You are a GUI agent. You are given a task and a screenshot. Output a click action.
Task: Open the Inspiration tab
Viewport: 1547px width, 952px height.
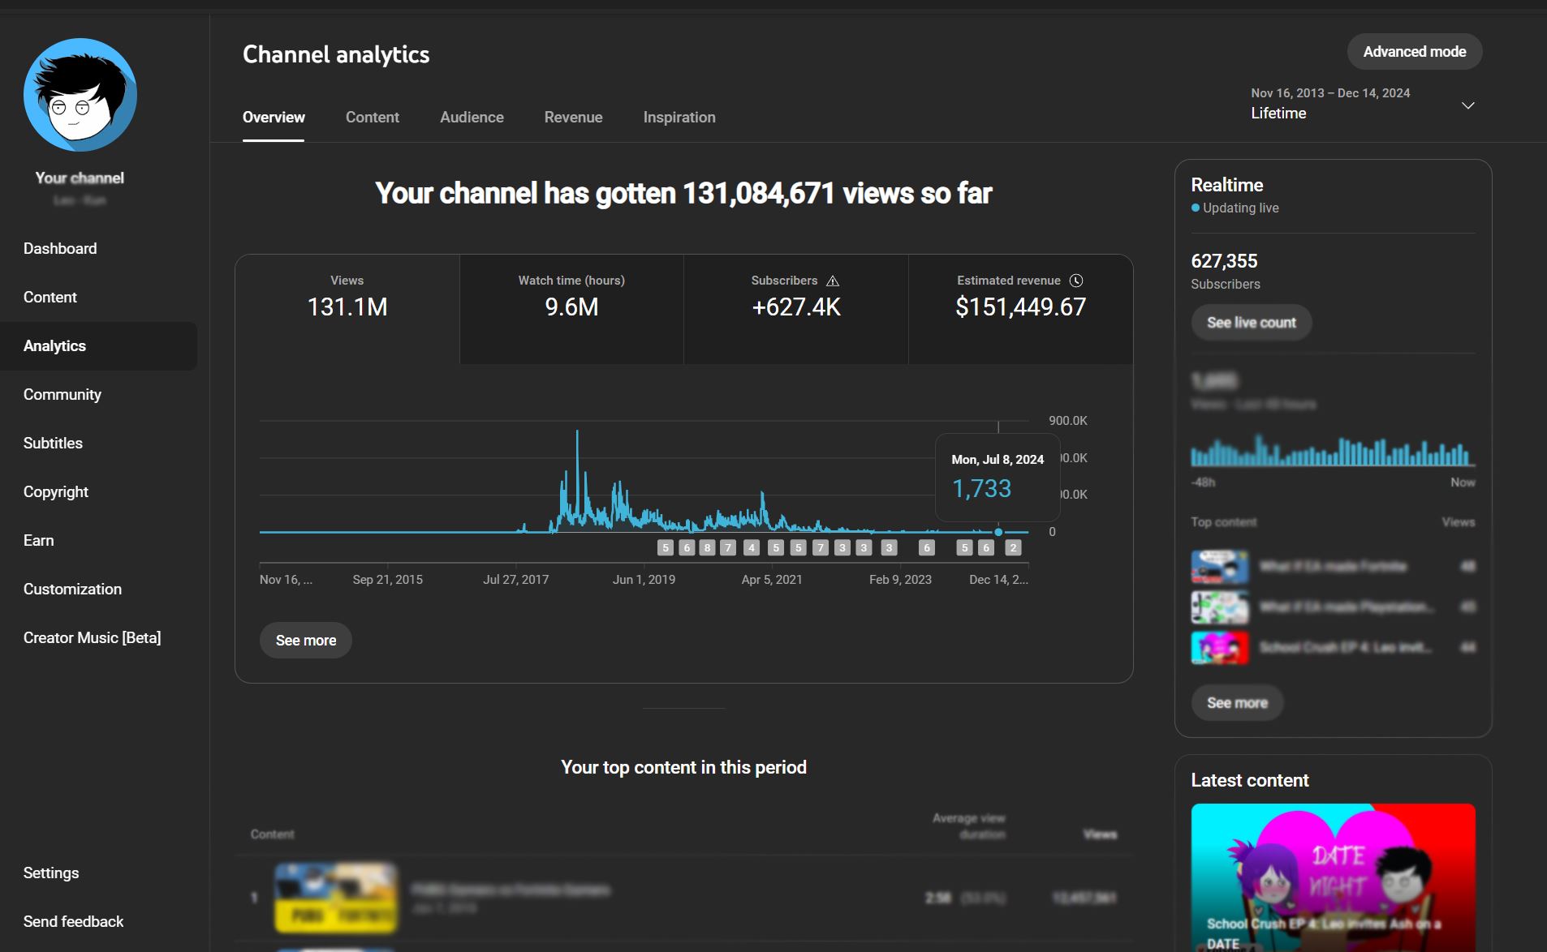679,118
